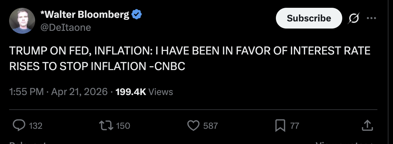Click the reply speech bubble icon
The height and width of the screenshot is (144, 393).
pos(19,126)
